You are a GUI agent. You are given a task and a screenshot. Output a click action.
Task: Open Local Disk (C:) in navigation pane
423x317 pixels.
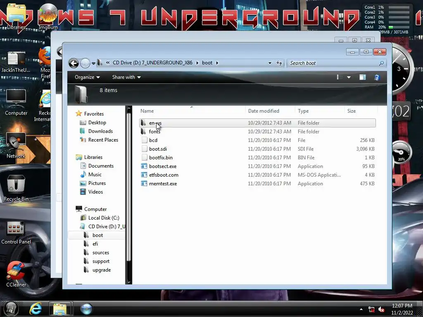point(104,218)
